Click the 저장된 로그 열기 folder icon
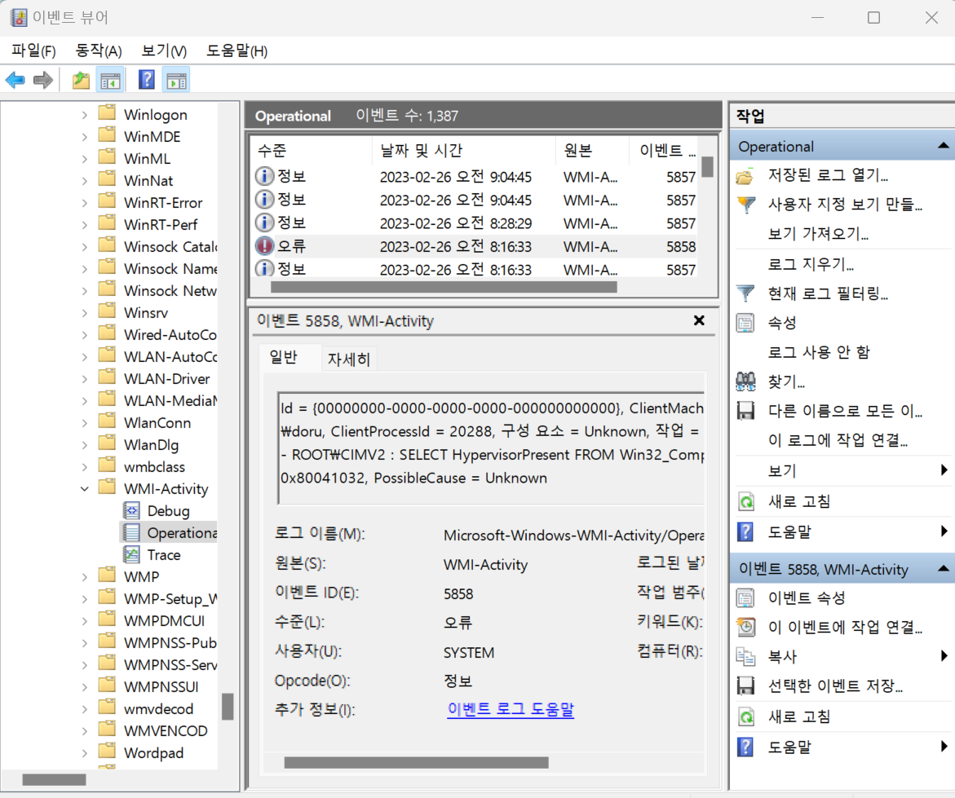 [745, 177]
